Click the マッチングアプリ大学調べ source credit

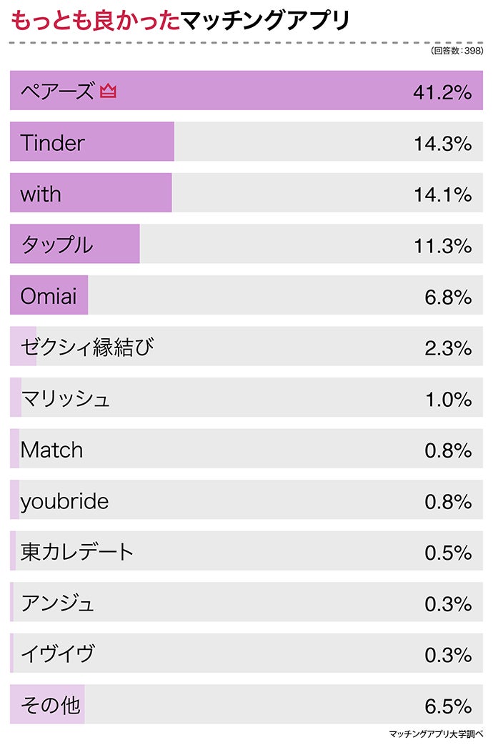[x=436, y=734]
